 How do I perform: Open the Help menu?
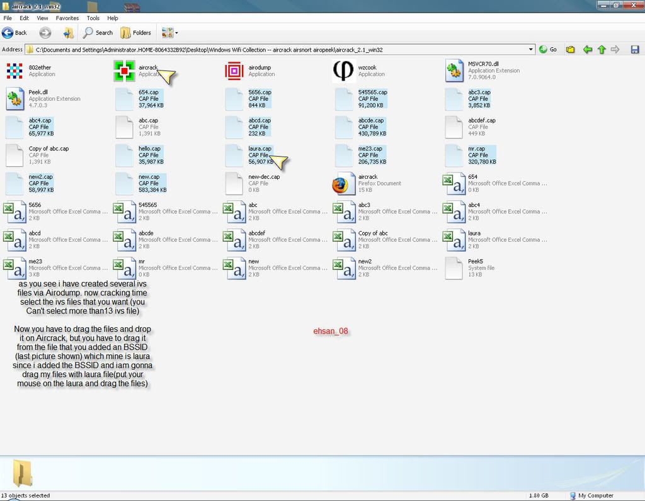113,18
